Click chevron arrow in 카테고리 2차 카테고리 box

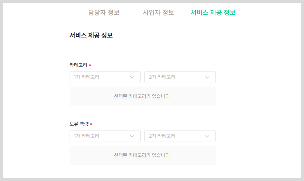tap(207, 77)
